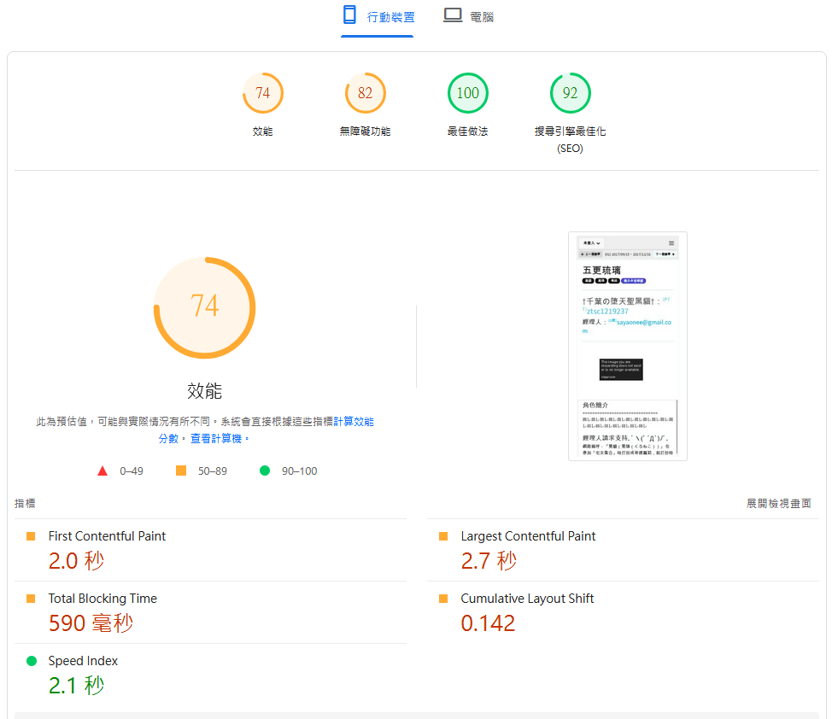Click the Cumulative Layout Shift metric
This screenshot has height=719, width=832.
pyautogui.click(x=527, y=599)
